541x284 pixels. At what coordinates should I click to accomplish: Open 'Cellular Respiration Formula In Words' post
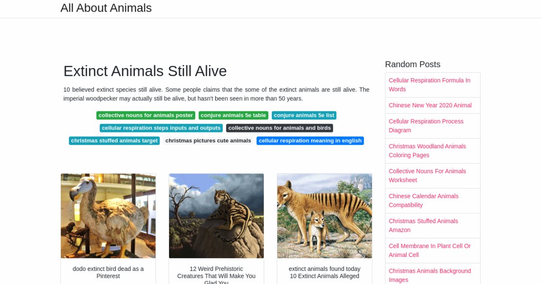(x=429, y=85)
